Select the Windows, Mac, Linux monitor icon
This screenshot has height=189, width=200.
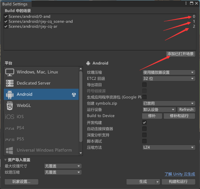point(10,72)
